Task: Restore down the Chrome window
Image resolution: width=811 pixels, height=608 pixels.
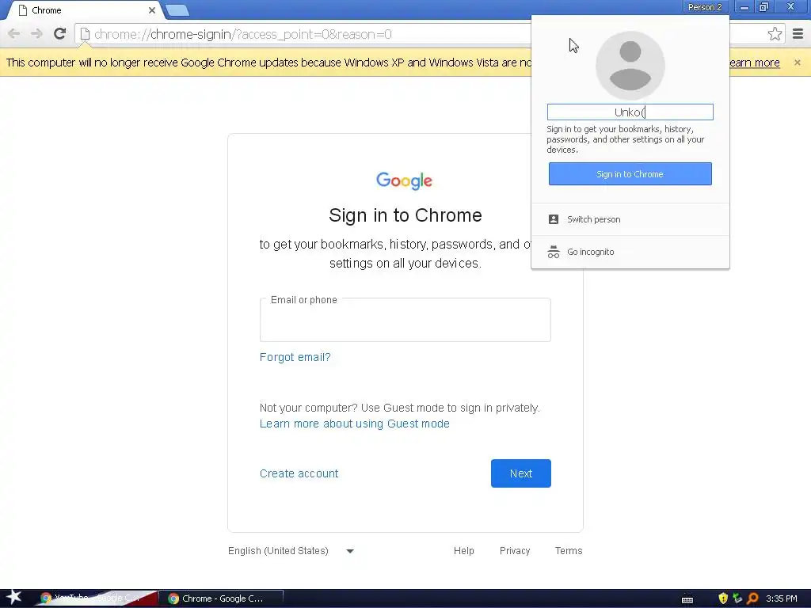Action: (763, 6)
